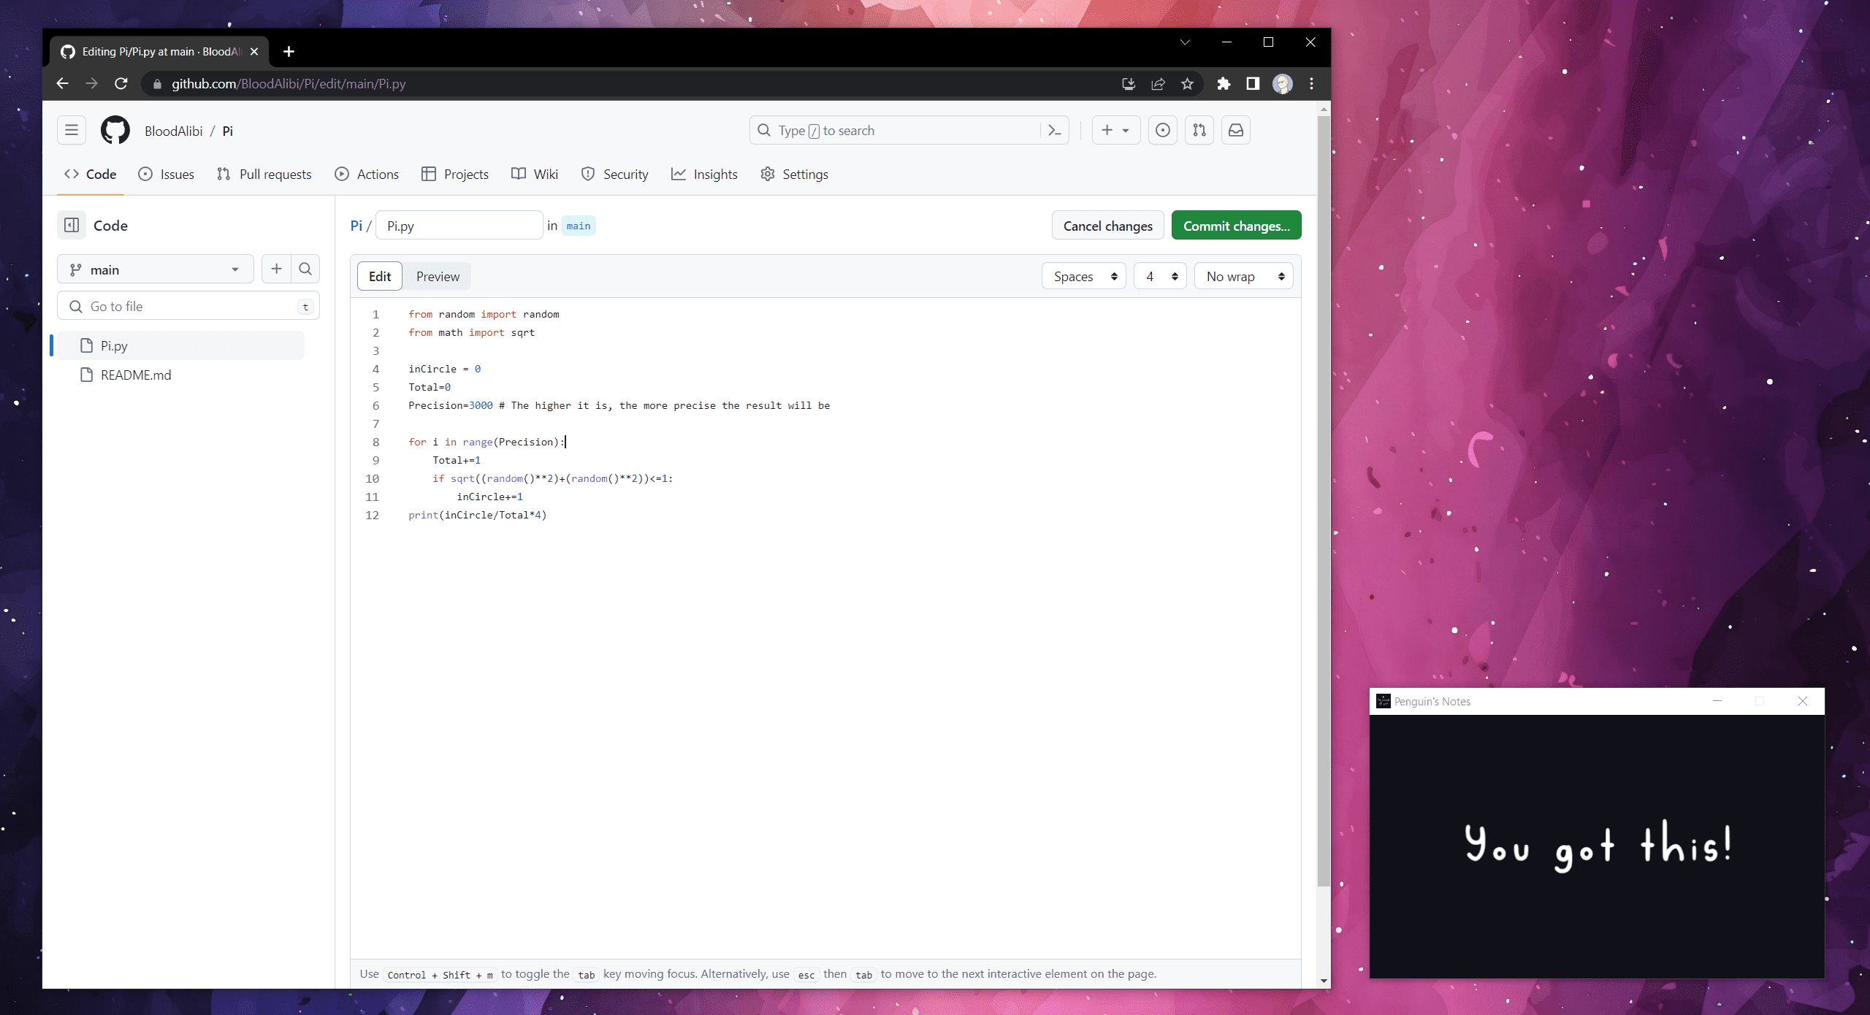Image resolution: width=1870 pixels, height=1015 pixels.
Task: Open pull requests icon in top header
Action: 1199,130
